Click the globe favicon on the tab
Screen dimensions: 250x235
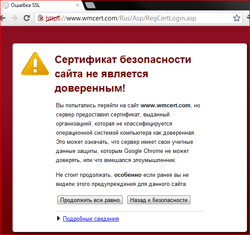[x=6, y=5]
